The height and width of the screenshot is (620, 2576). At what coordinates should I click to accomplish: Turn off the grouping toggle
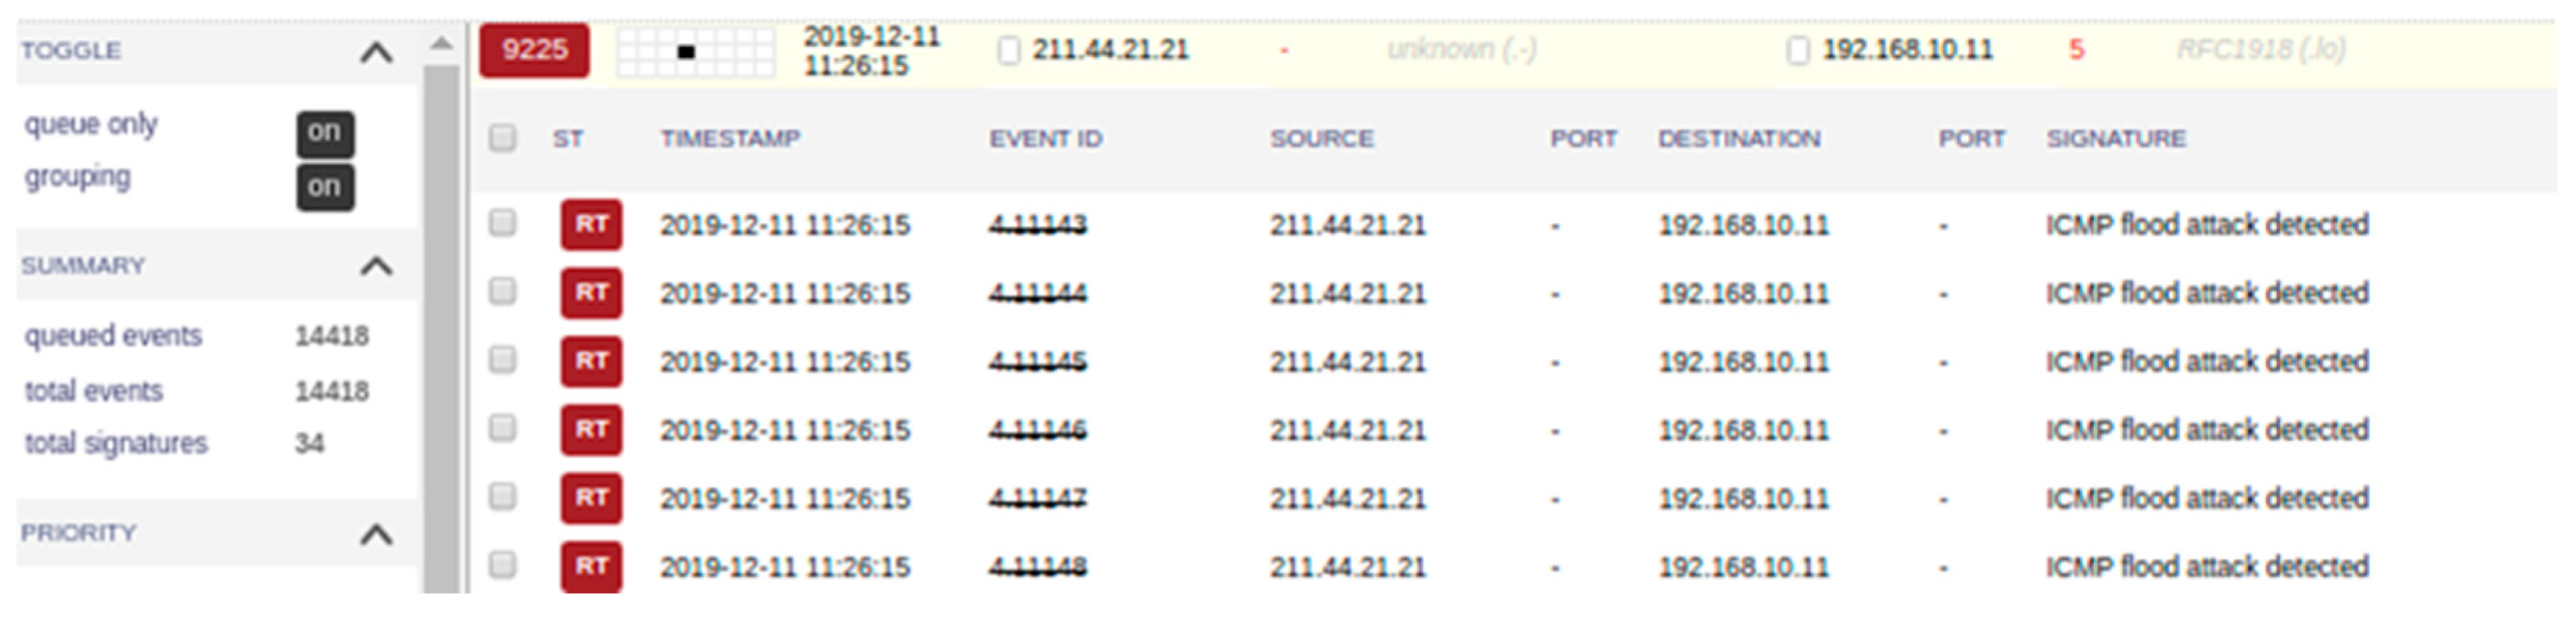(x=324, y=188)
